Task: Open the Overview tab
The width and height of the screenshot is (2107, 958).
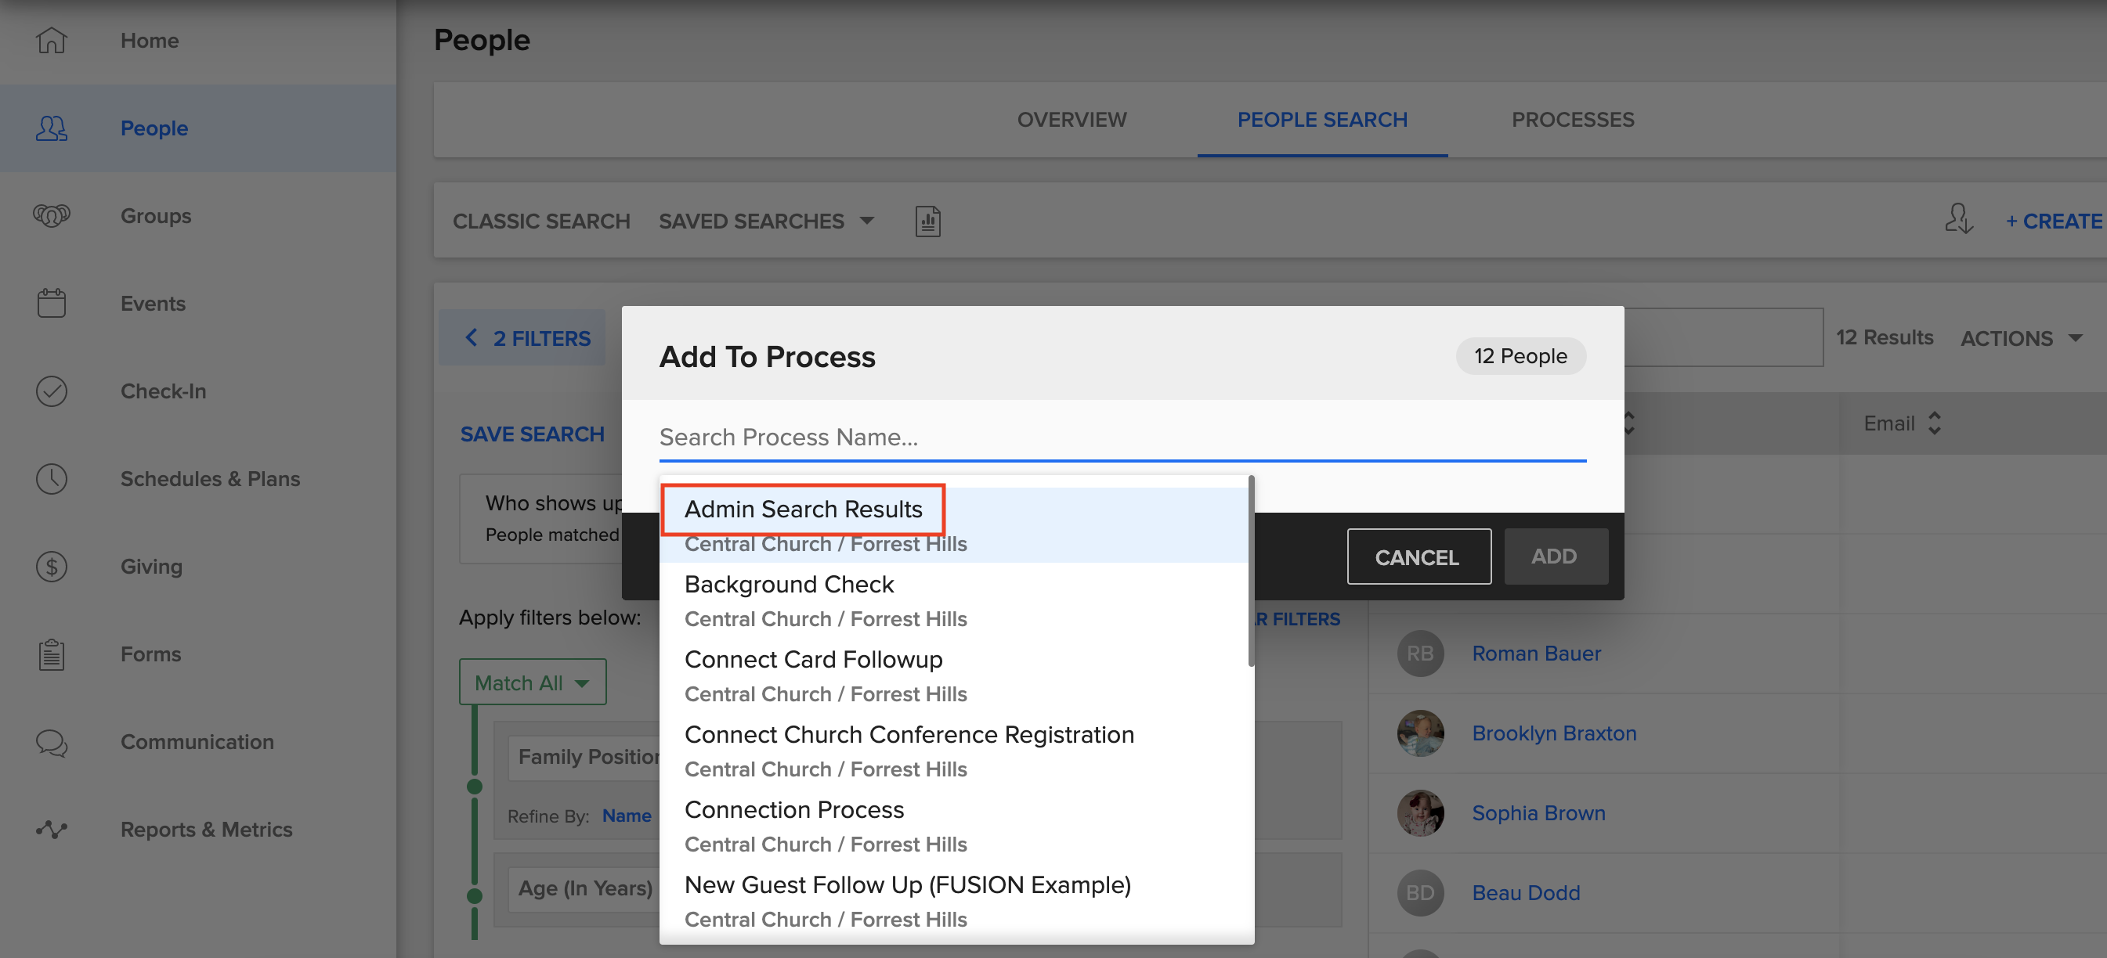Action: [1072, 119]
